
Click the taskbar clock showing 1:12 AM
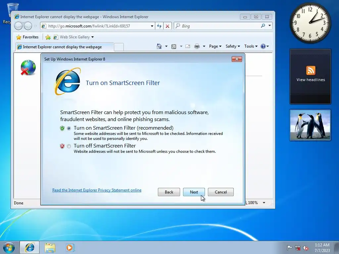[x=322, y=248]
